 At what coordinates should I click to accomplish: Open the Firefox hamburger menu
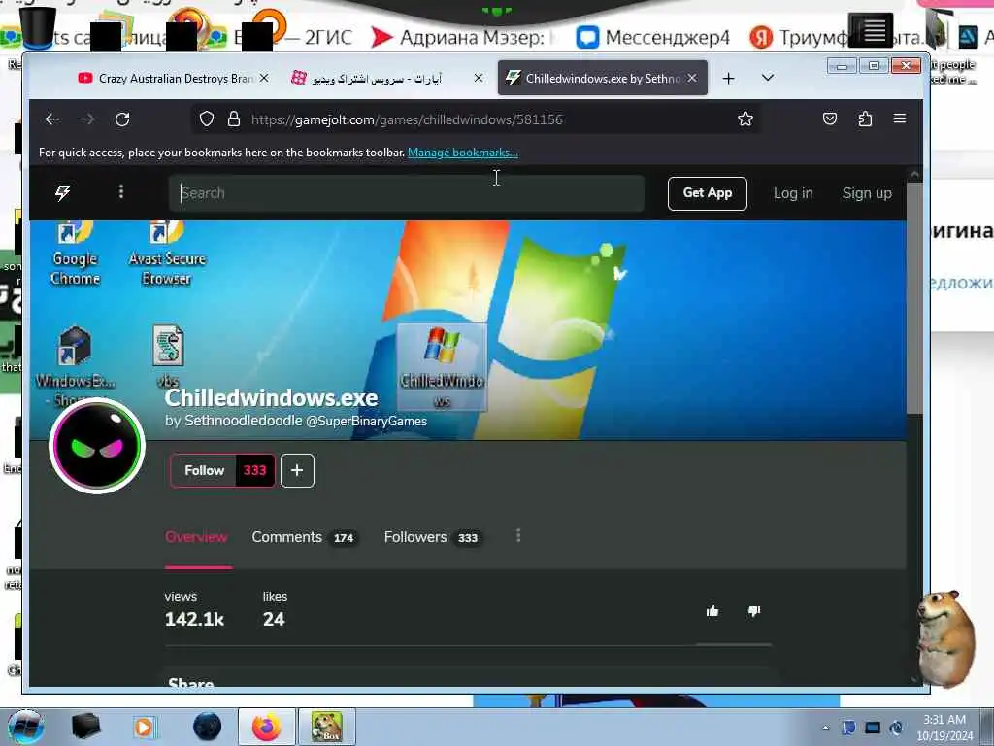pyautogui.click(x=900, y=119)
